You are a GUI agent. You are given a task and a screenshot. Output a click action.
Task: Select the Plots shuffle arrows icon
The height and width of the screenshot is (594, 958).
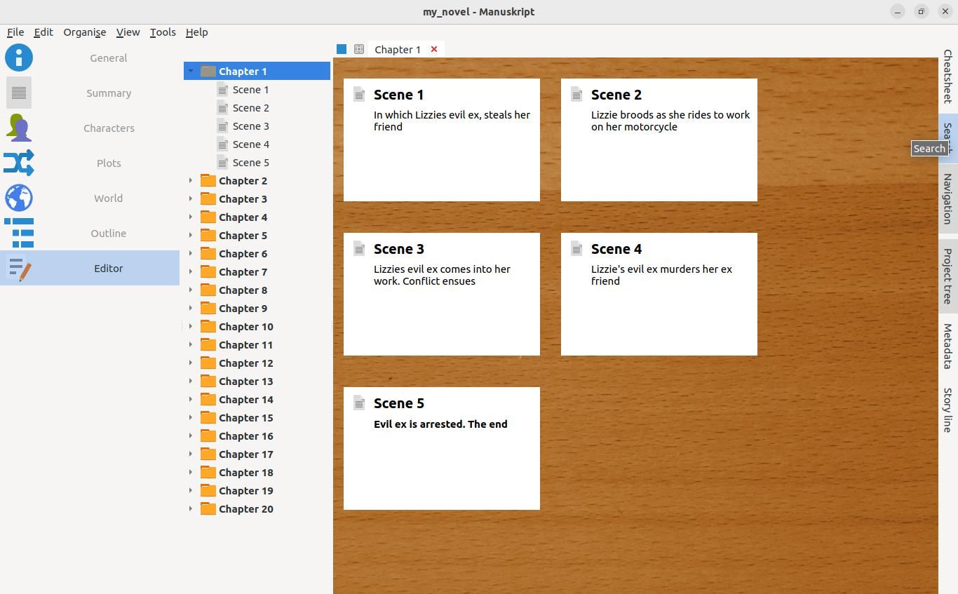(19, 163)
